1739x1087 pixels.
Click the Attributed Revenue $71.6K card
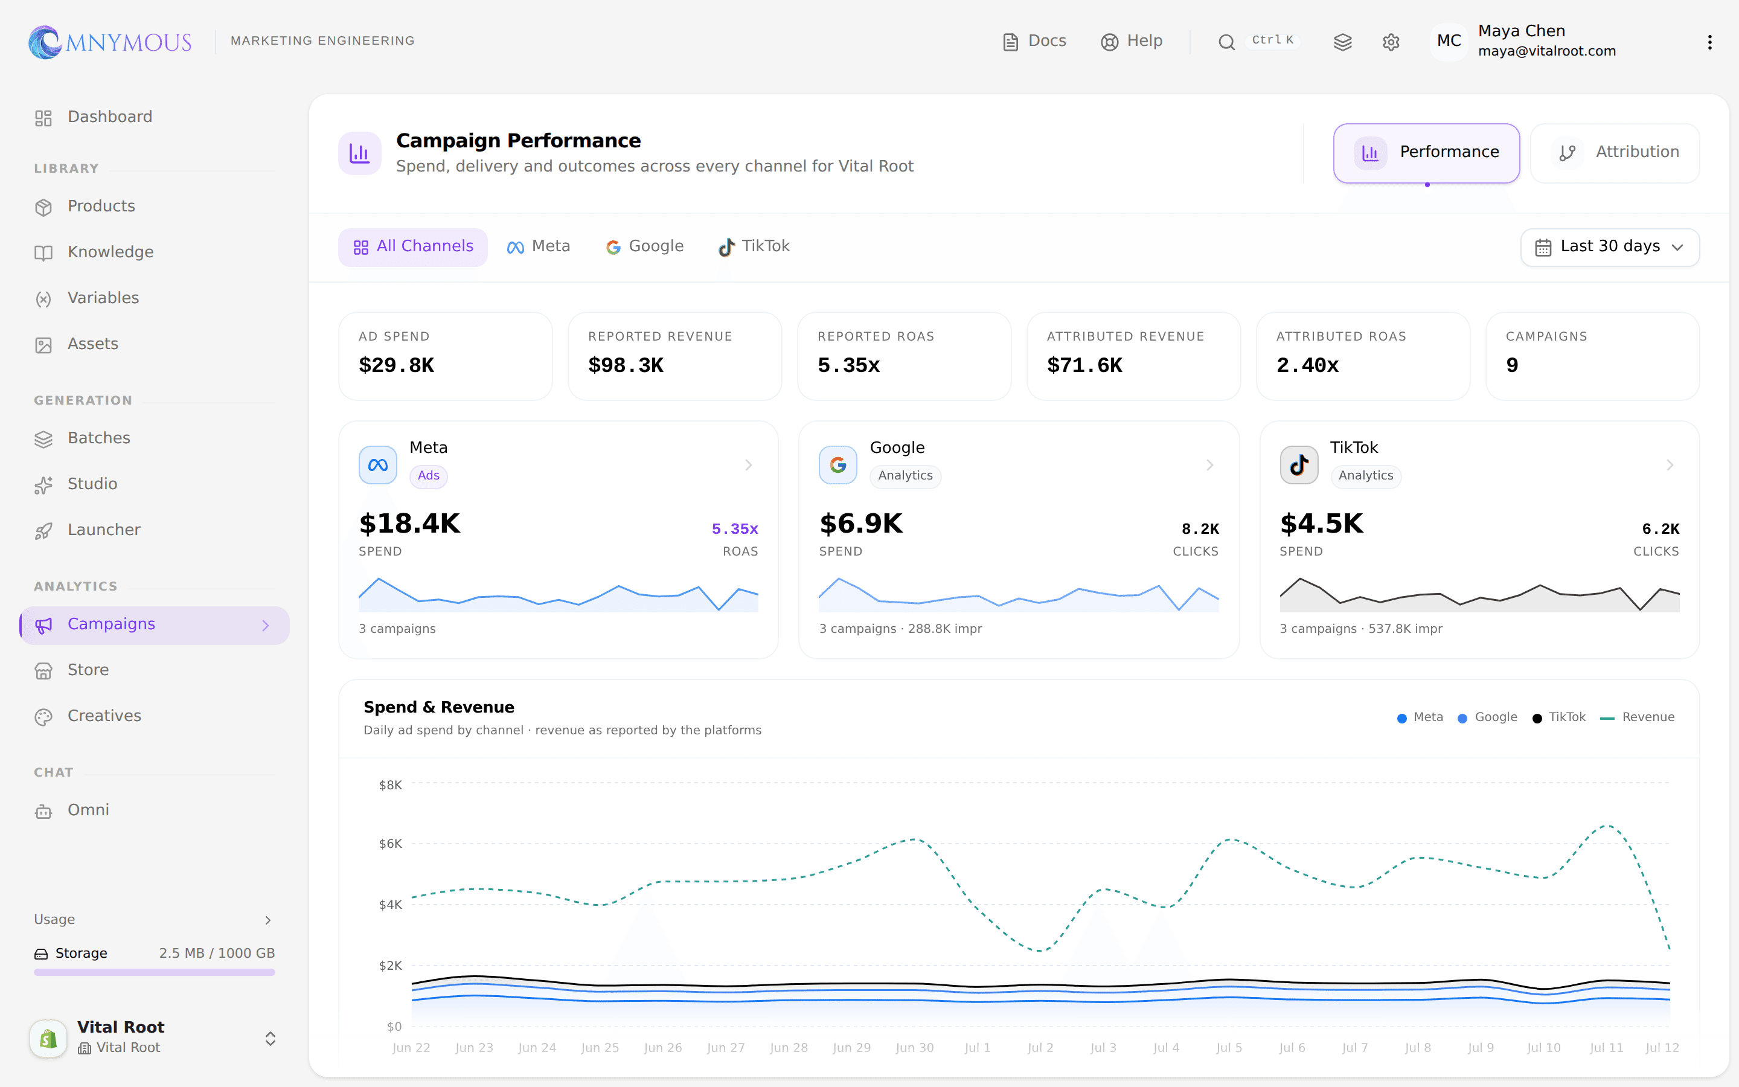1133,356
